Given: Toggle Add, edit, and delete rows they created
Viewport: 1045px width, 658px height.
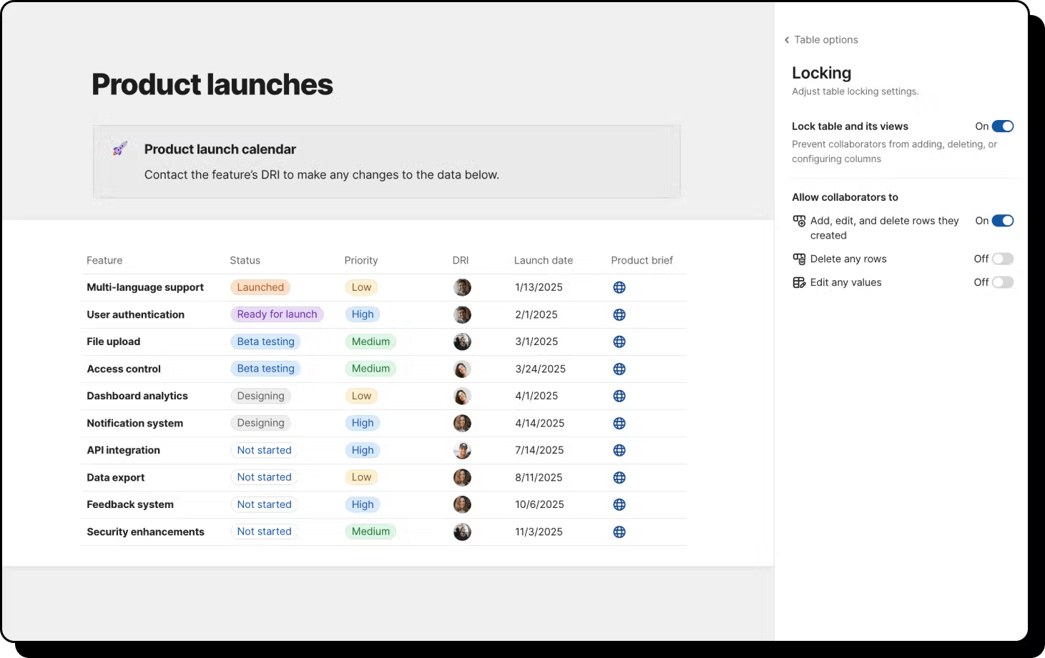Looking at the screenshot, I should 1003,221.
